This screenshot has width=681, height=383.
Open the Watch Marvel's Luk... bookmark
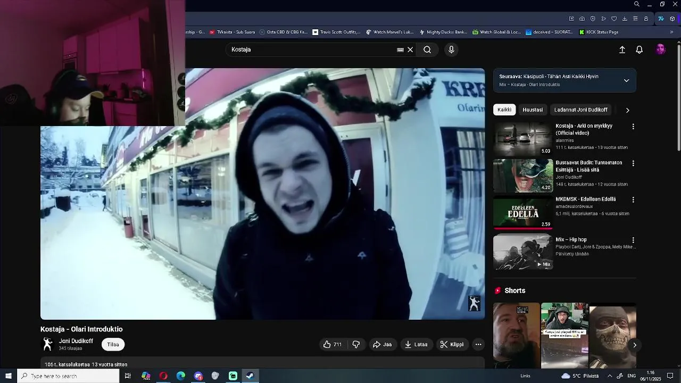[x=389, y=32]
